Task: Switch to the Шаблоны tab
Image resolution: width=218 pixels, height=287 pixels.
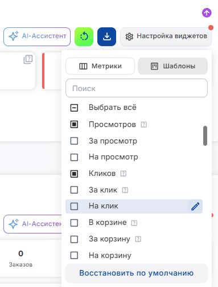Action: pyautogui.click(x=172, y=66)
